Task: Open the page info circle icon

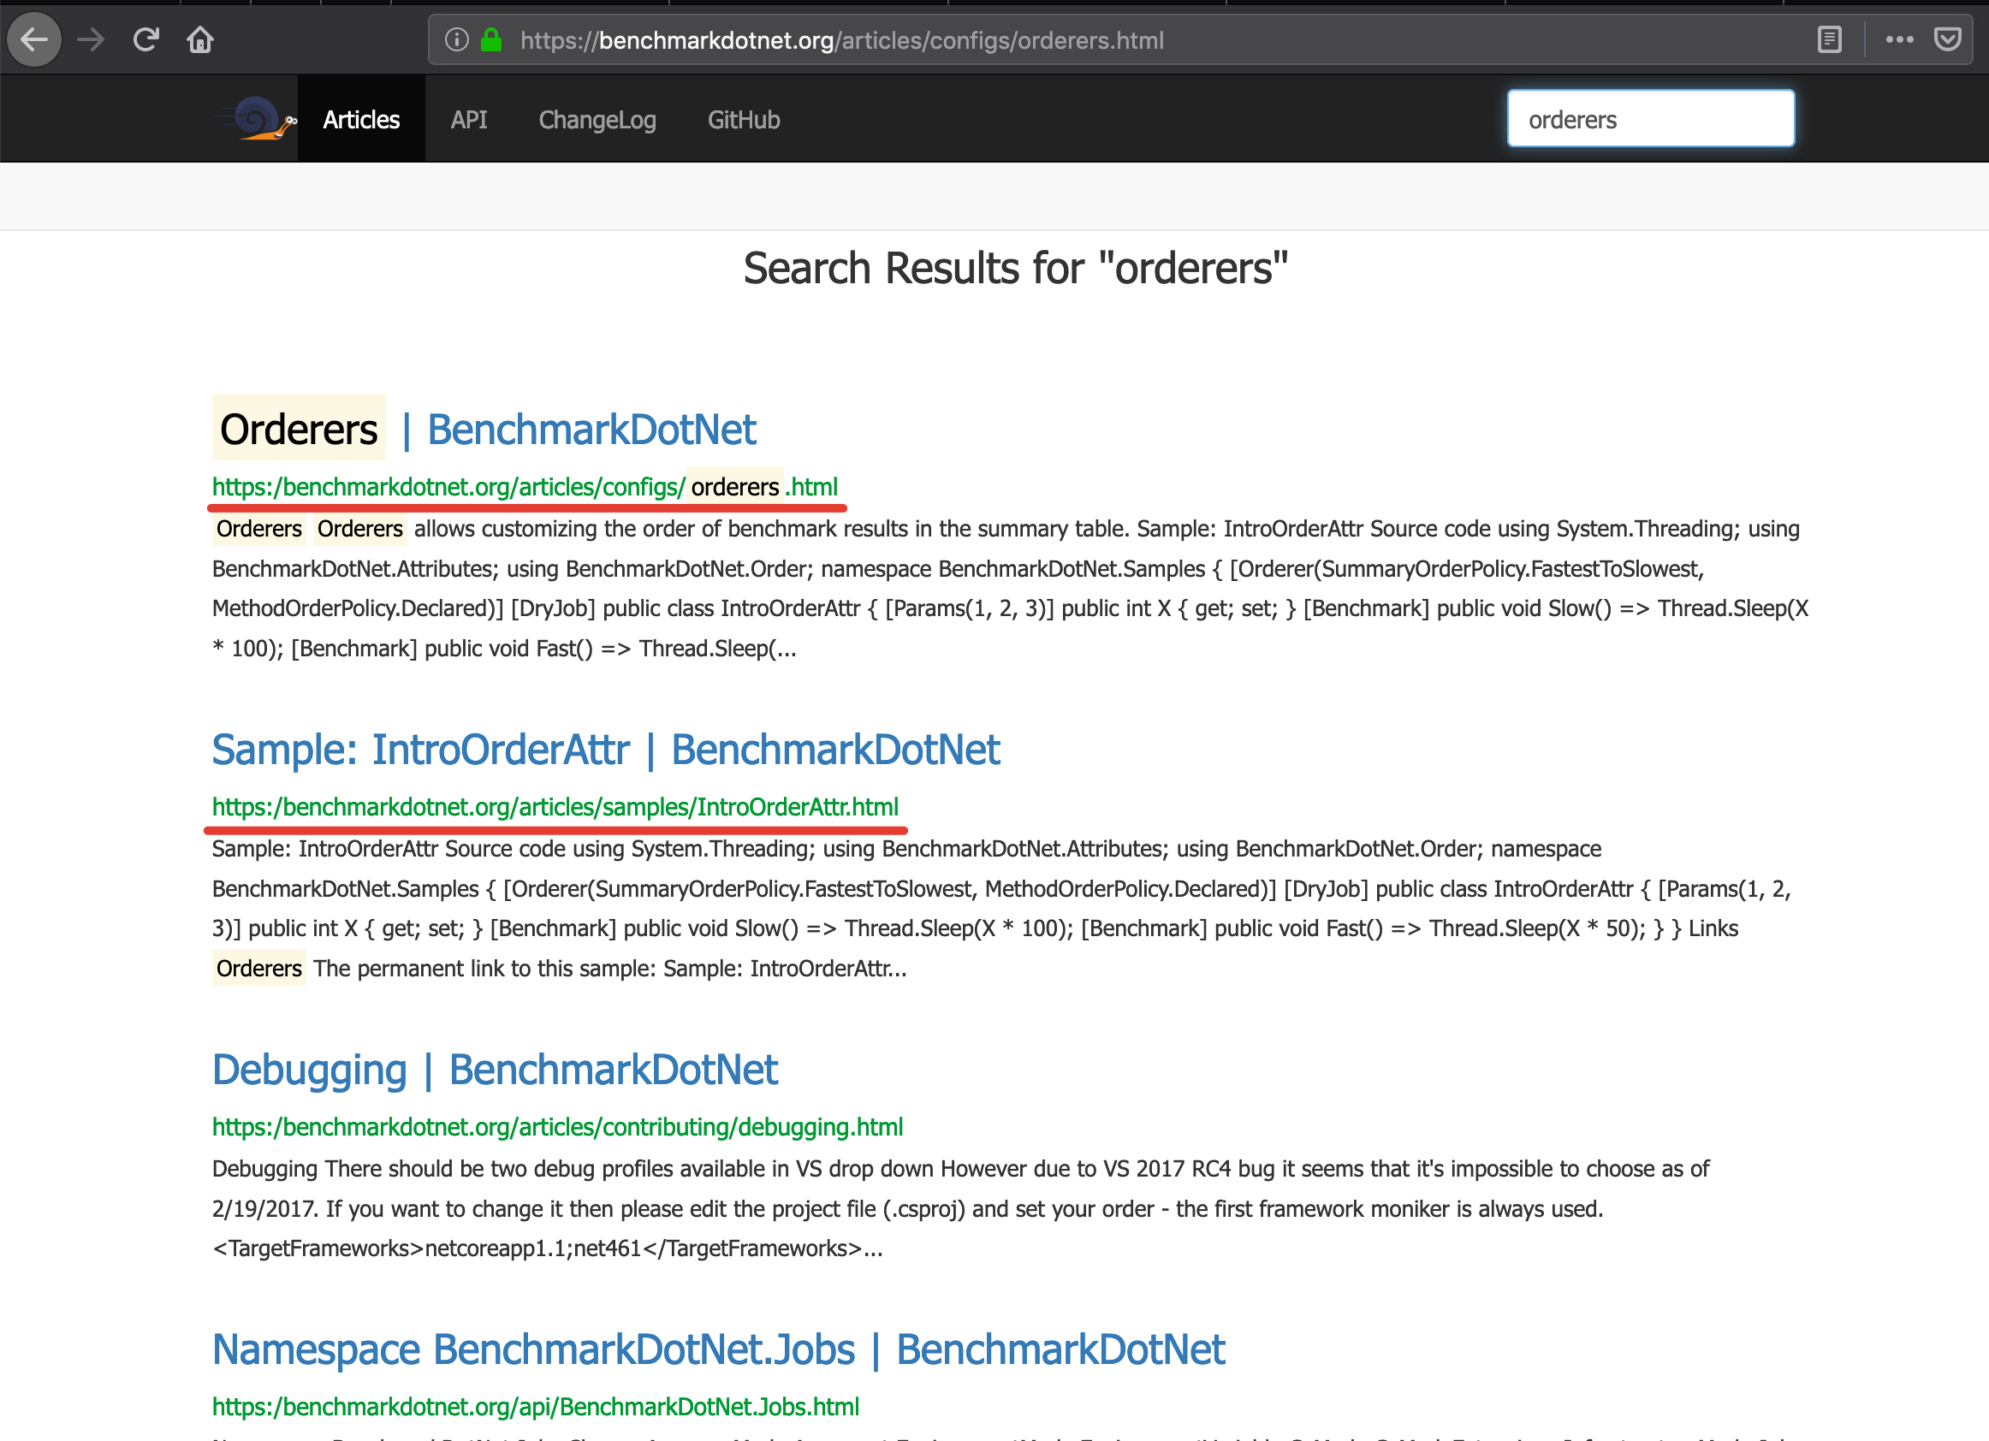Action: pos(455,39)
